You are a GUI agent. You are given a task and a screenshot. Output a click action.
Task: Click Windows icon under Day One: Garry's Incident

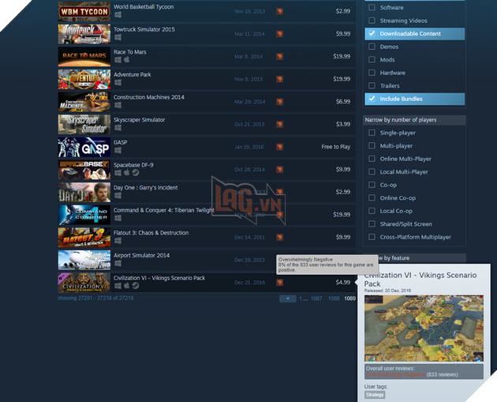[118, 195]
